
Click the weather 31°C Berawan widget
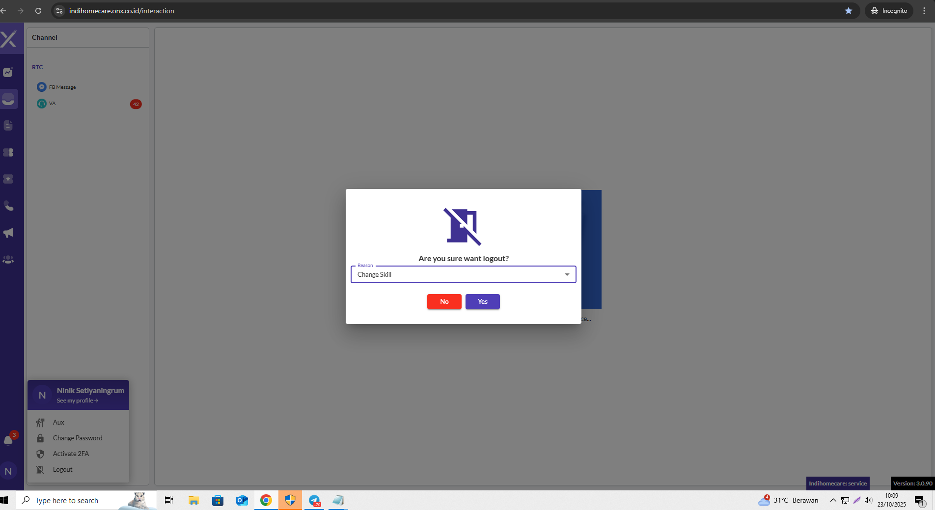pyautogui.click(x=789, y=500)
